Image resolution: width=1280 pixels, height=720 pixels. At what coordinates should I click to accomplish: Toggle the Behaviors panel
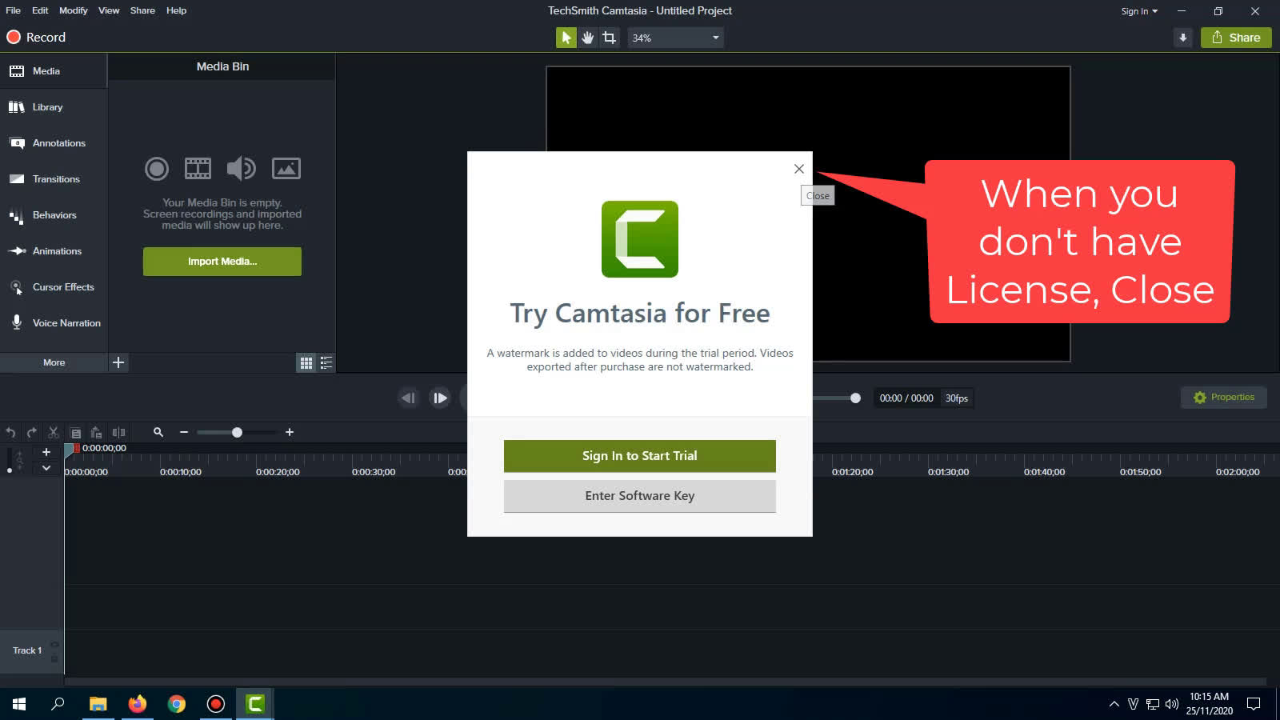pyautogui.click(x=54, y=214)
